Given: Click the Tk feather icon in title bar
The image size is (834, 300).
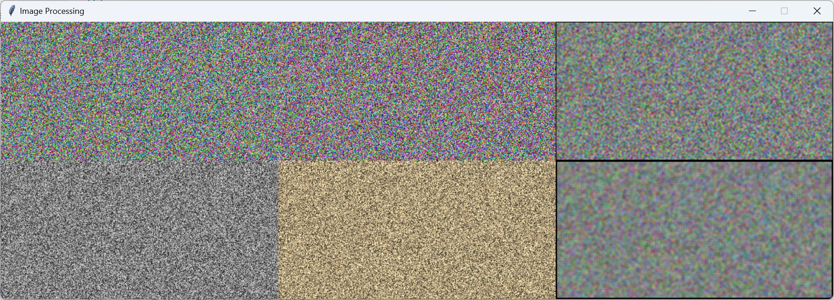Looking at the screenshot, I should pyautogui.click(x=12, y=11).
